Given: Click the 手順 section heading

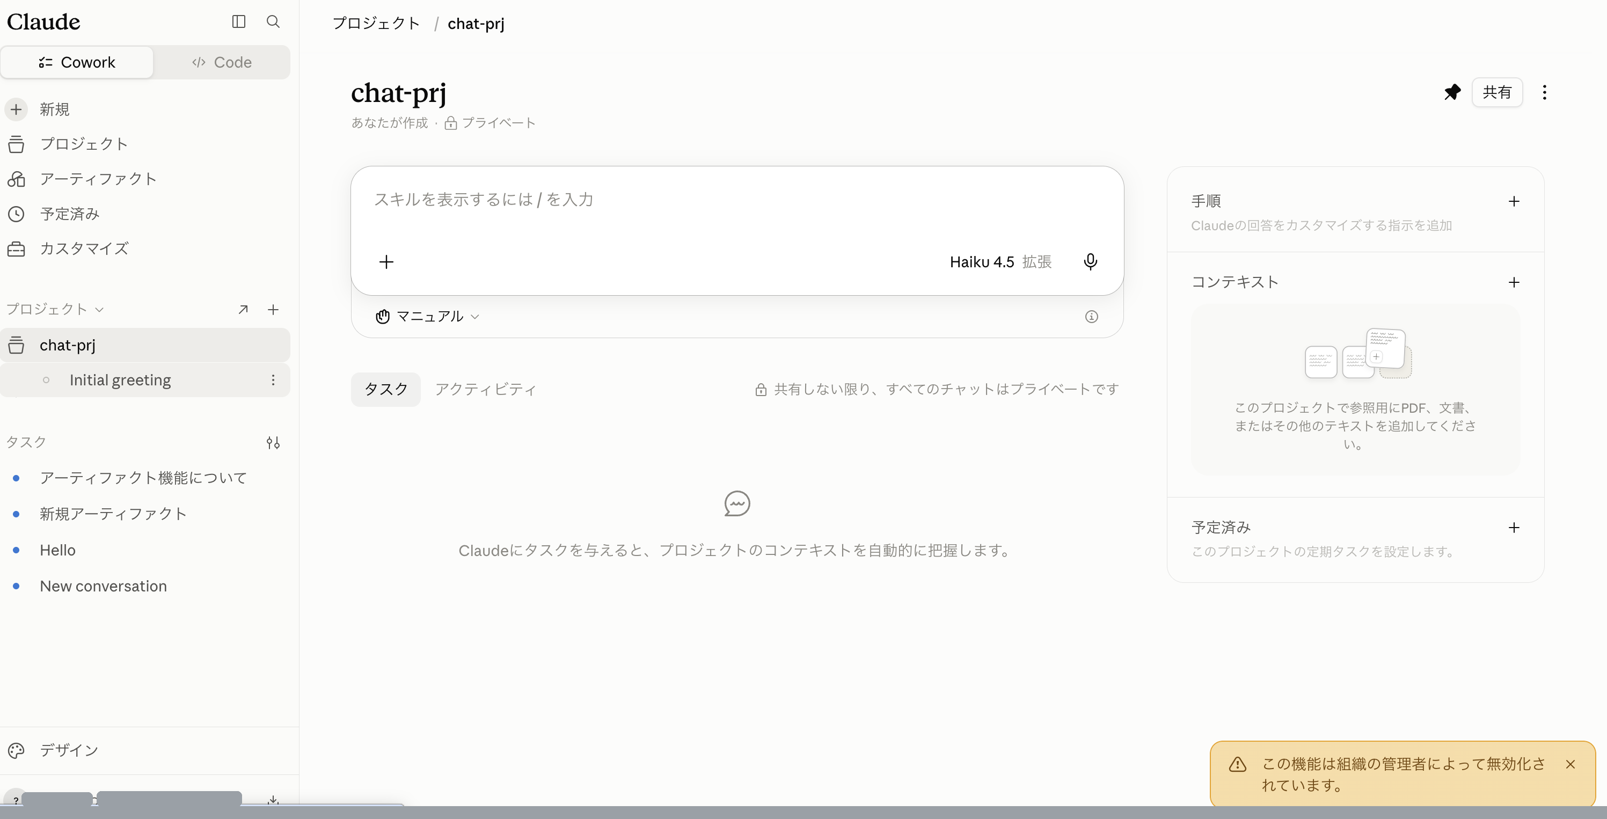Looking at the screenshot, I should [x=1206, y=201].
